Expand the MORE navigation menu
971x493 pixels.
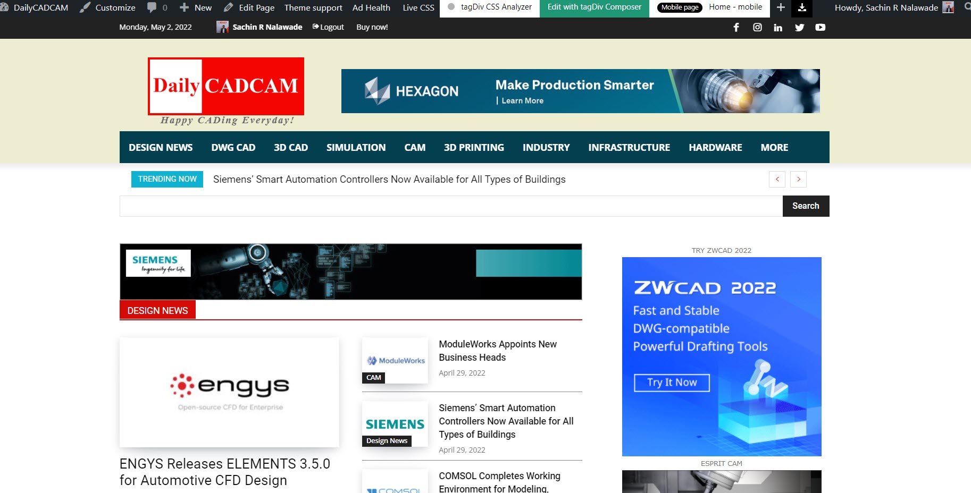[774, 148]
